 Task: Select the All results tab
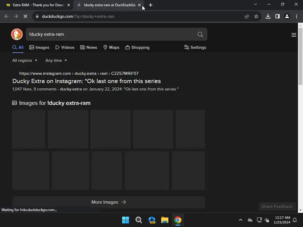18,48
